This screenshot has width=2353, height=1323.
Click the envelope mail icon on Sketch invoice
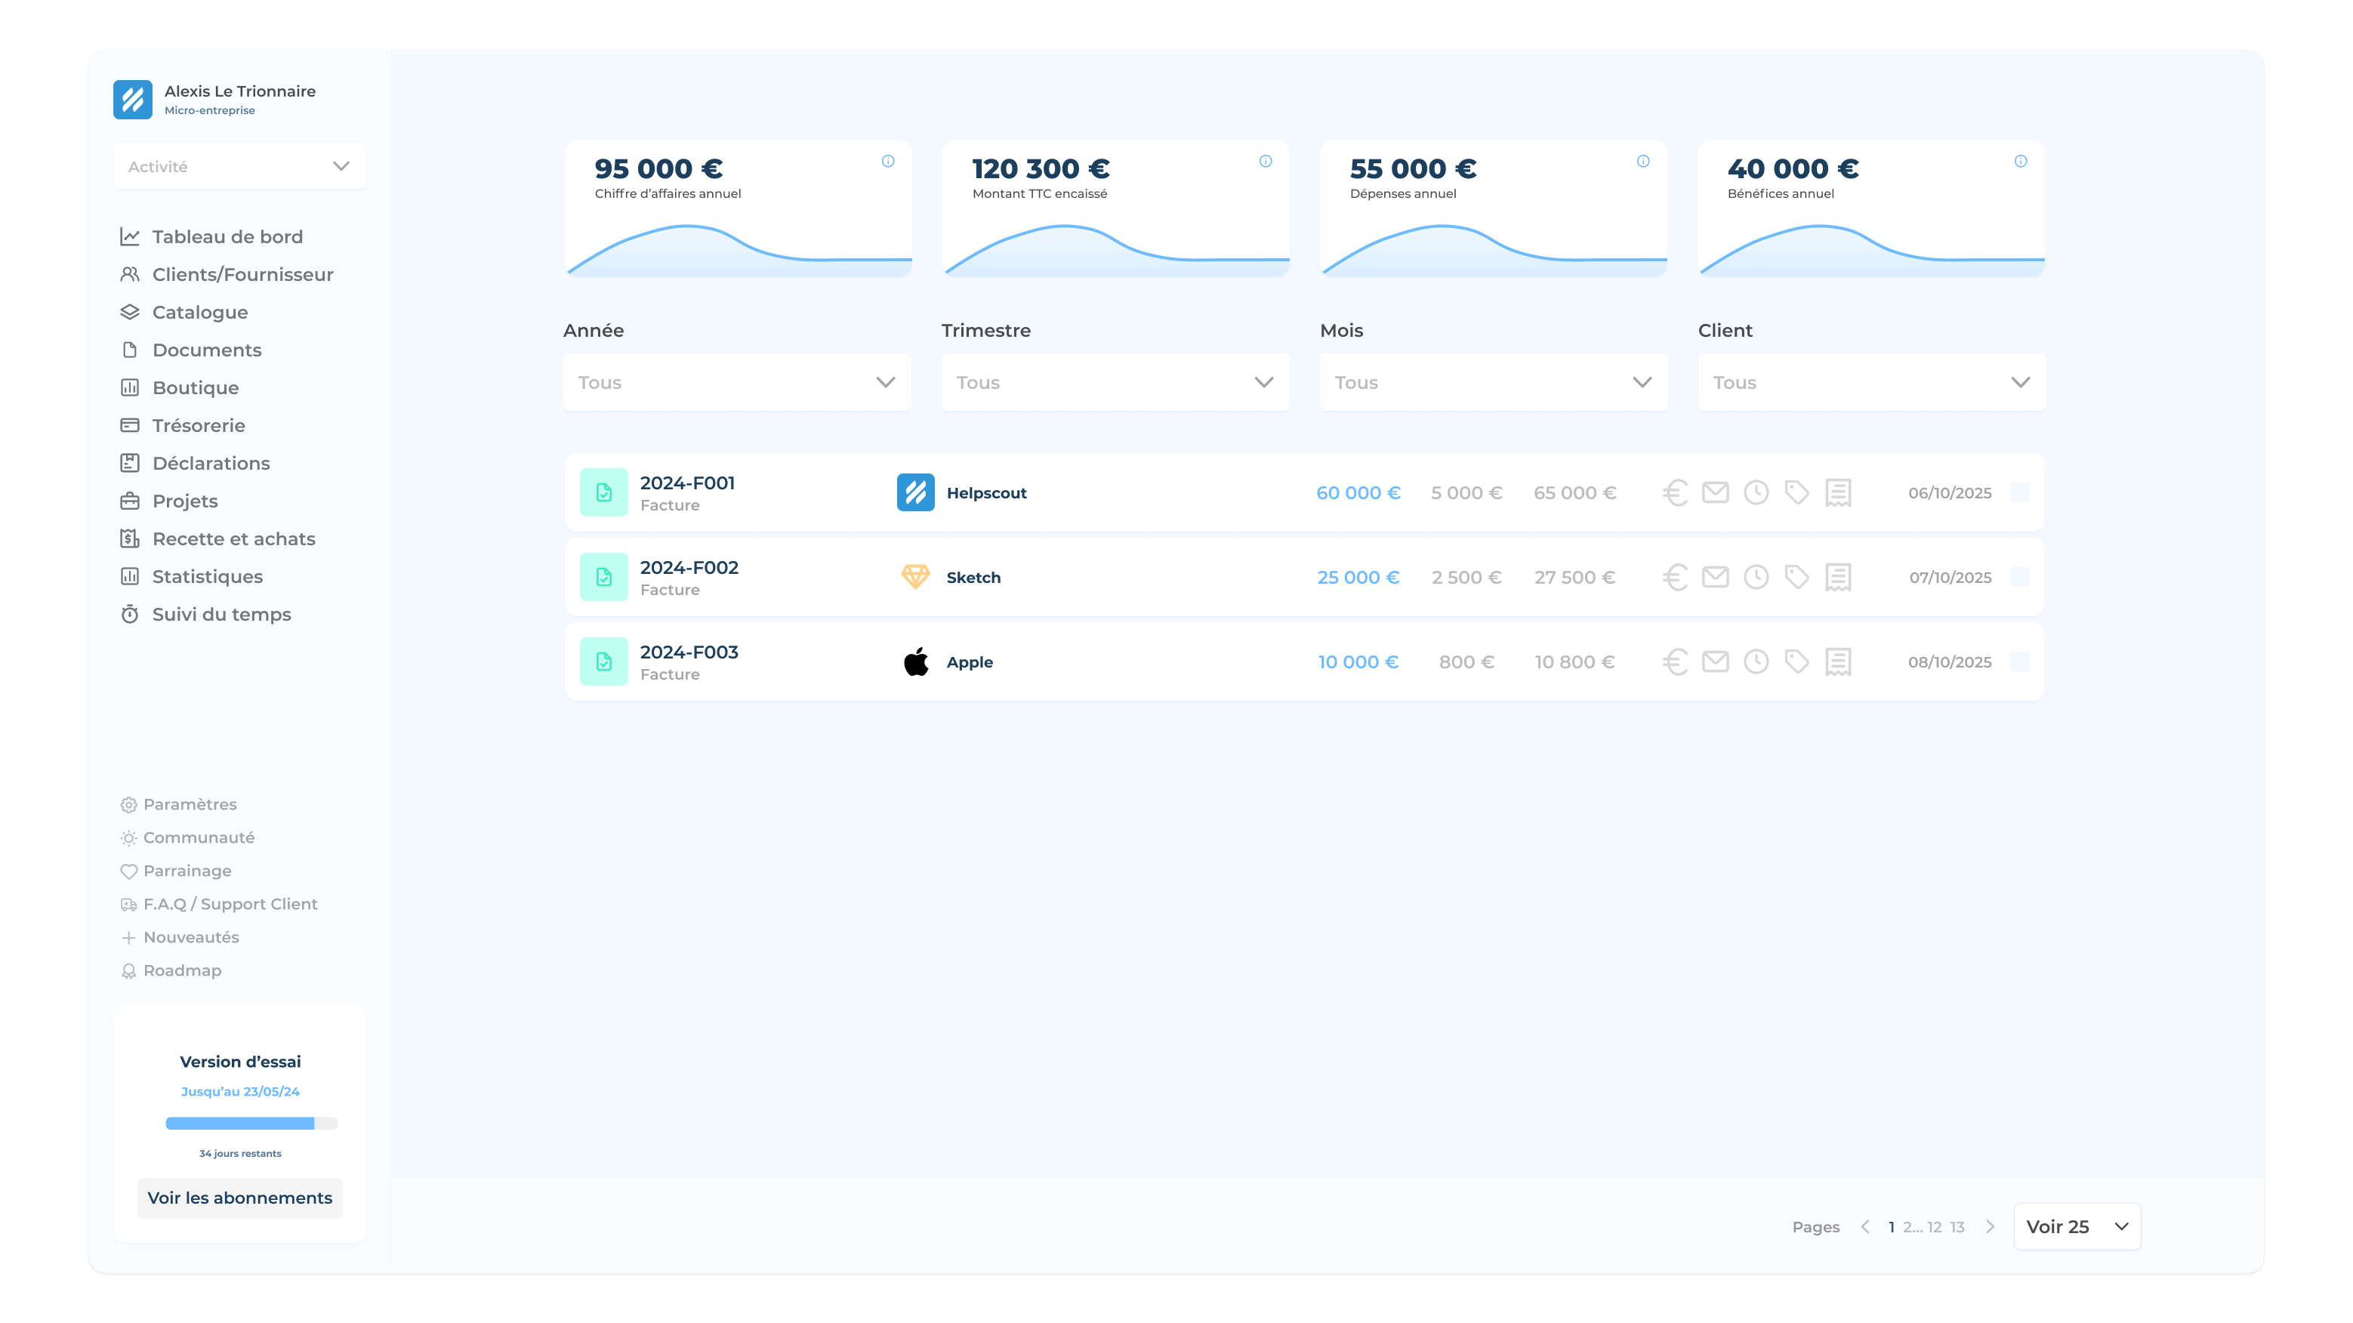tap(1716, 578)
